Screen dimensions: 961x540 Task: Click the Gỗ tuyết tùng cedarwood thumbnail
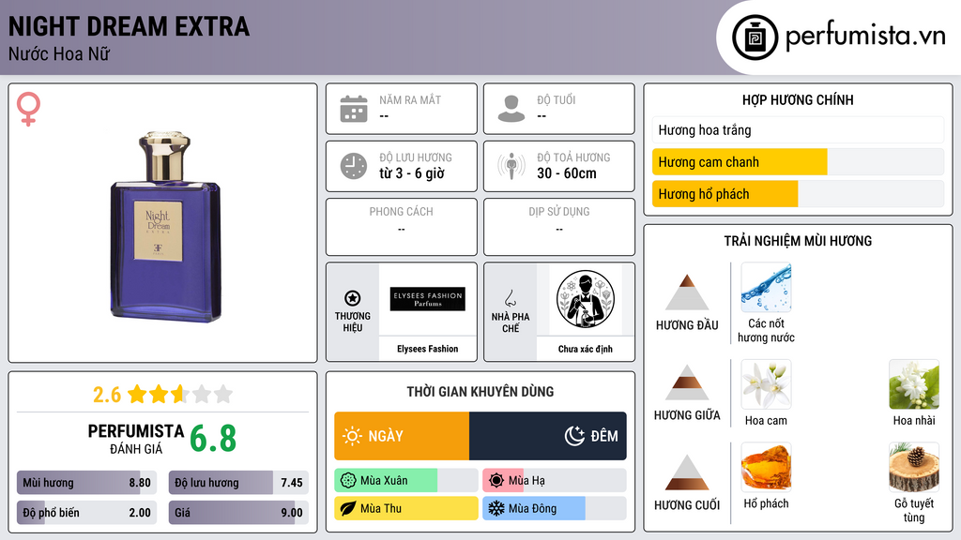914,467
